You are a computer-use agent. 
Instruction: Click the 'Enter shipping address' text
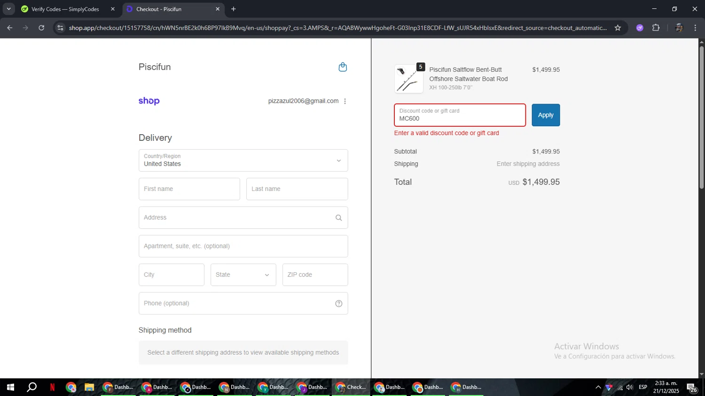tap(528, 164)
